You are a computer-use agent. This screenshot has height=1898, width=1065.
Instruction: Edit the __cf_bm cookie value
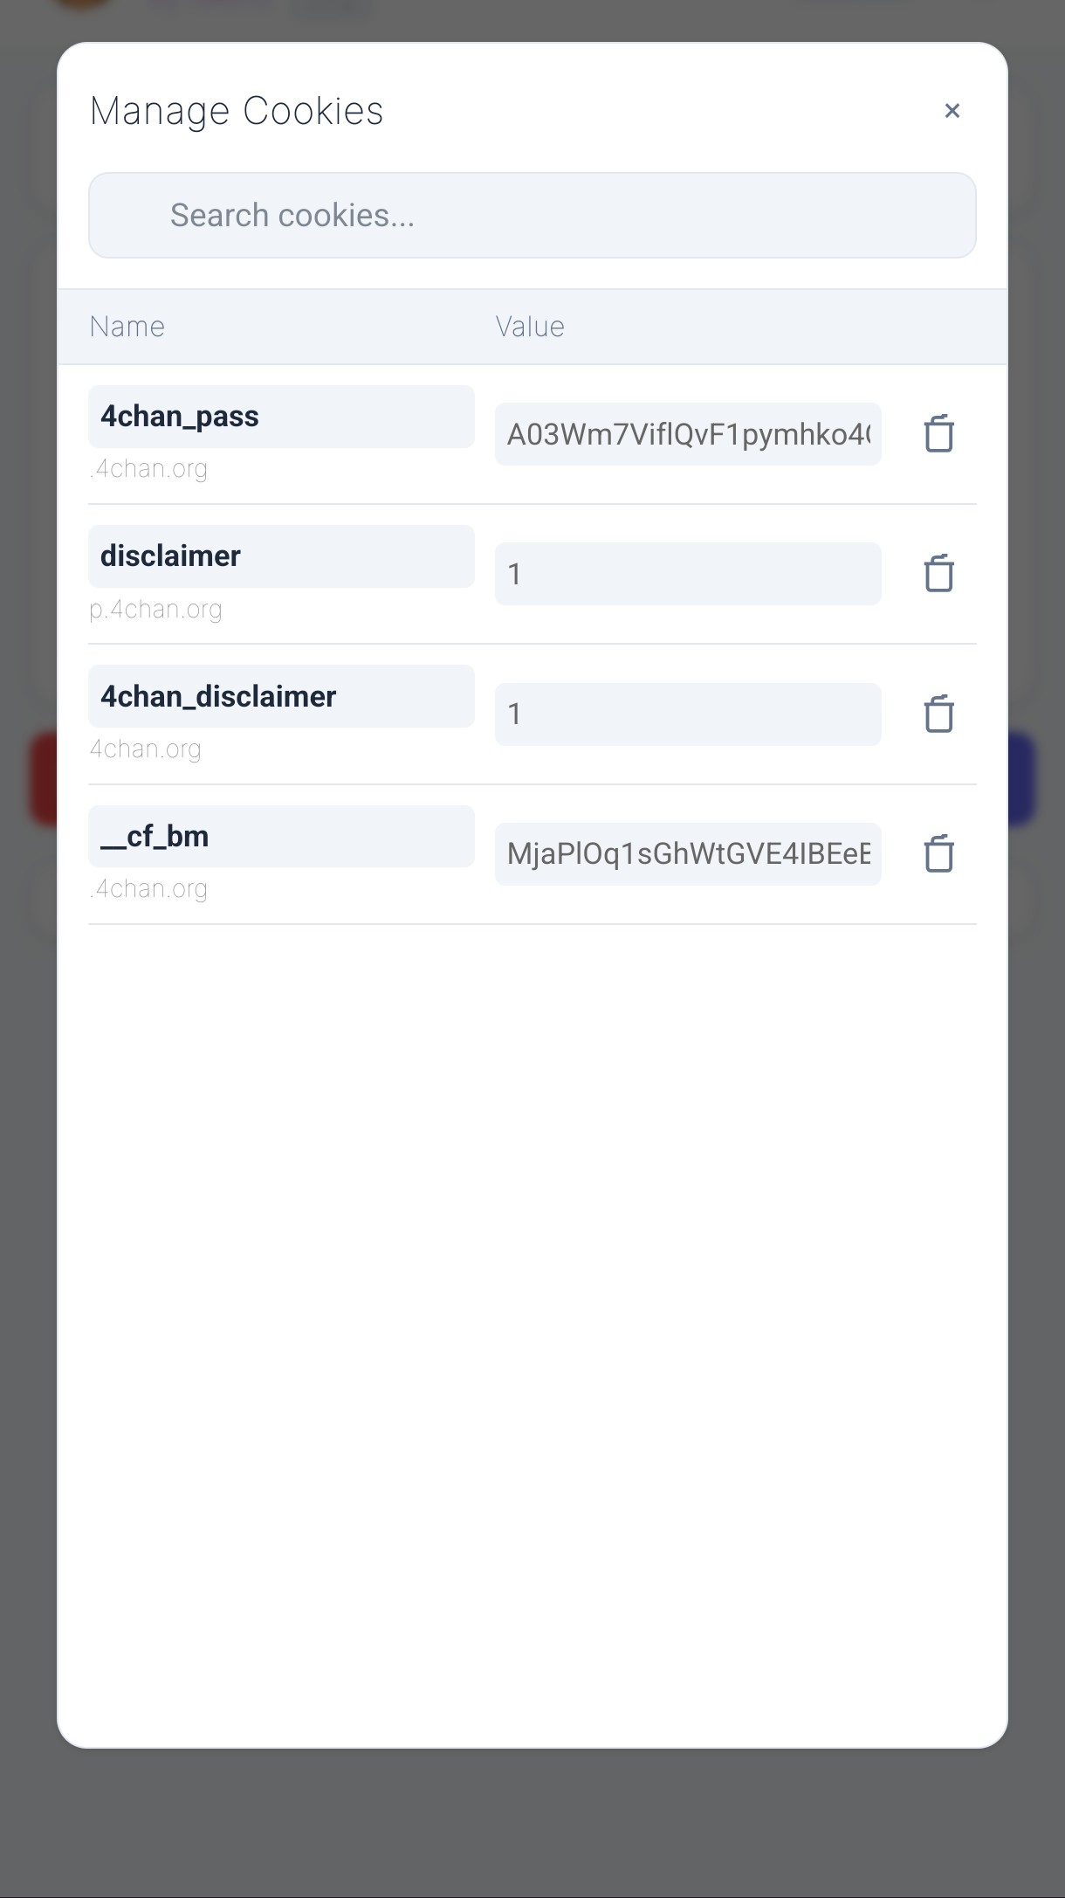[x=688, y=854]
